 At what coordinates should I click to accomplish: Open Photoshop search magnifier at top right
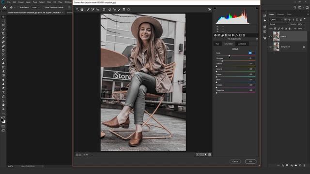pos(295,7)
